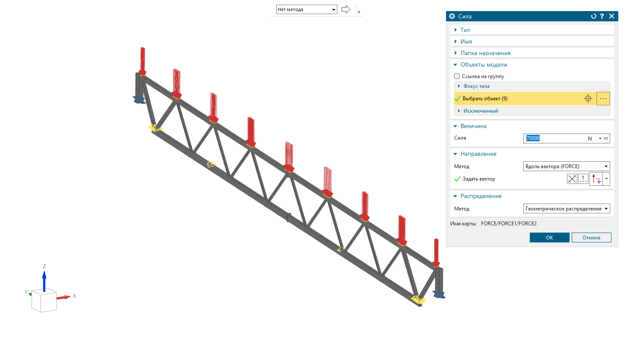Screen dimensions: 632x344
Task: Click the gear icon in Сила dialog
Action: coord(452,16)
